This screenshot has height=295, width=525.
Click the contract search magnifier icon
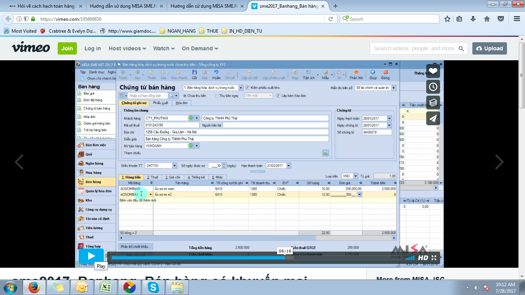coord(171,95)
